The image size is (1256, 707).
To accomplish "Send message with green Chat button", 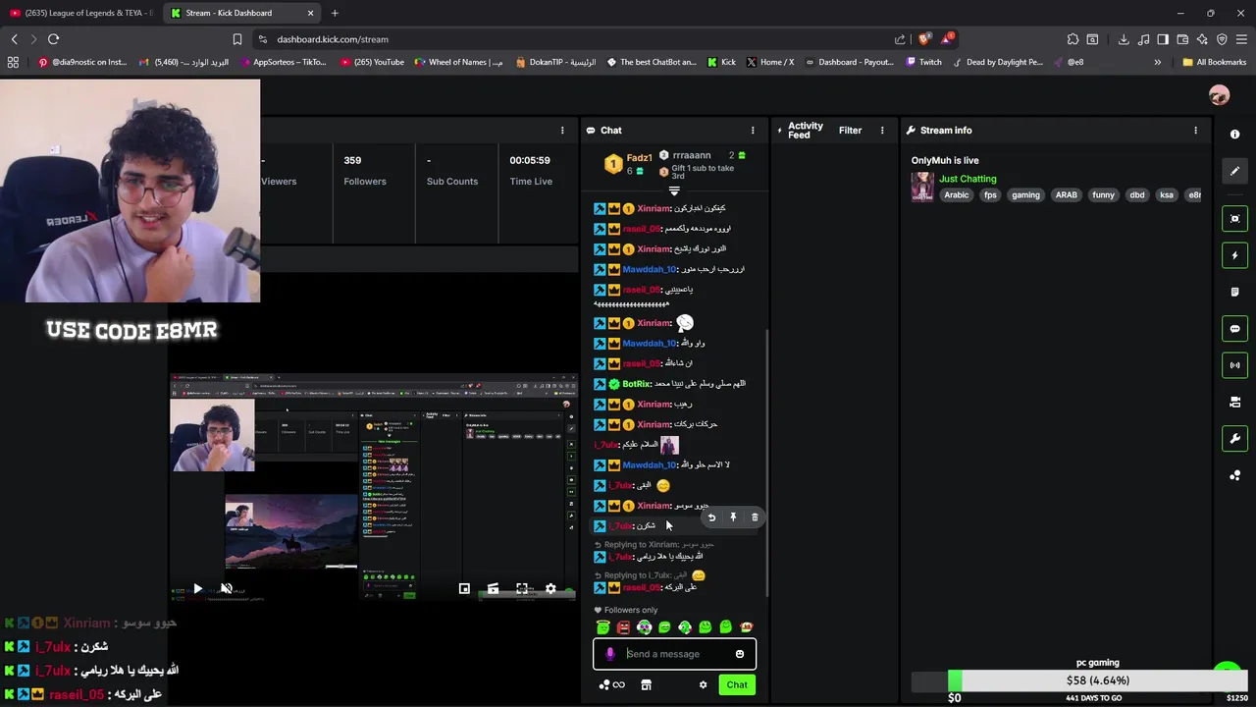I will click(x=737, y=685).
